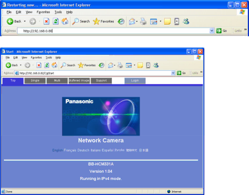Image resolution: width=249 pixels, height=195 pixels.
Task: Click Home icon in Restarting now window
Action: tap(65, 21)
